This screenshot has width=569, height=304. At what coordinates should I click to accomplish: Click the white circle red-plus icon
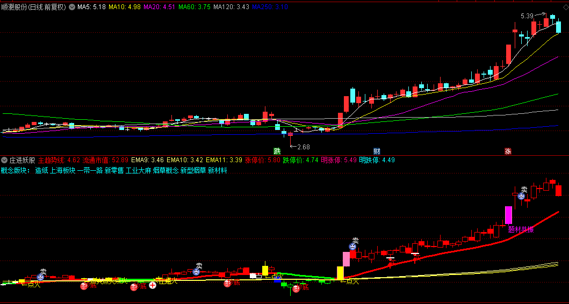153,286
